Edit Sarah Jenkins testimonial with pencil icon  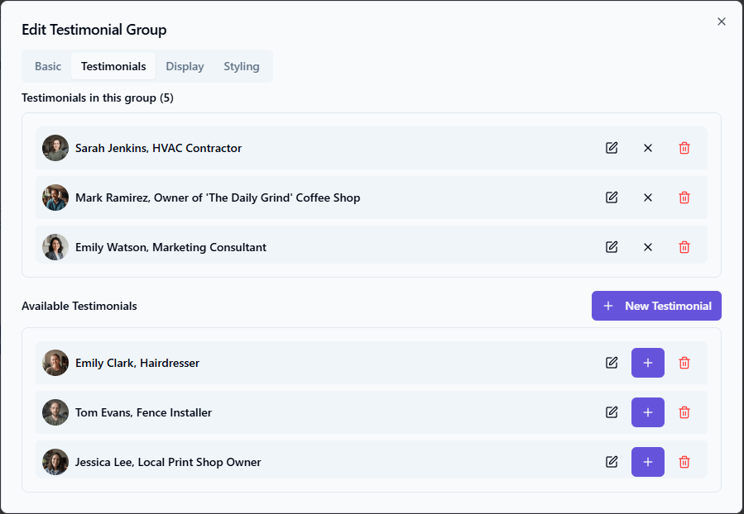tap(612, 148)
